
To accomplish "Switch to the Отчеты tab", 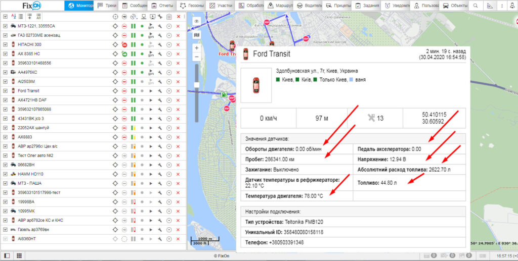I will pos(161,6).
